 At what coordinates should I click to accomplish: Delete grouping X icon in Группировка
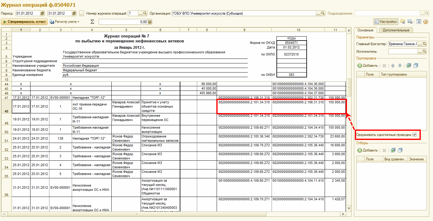click(384, 66)
